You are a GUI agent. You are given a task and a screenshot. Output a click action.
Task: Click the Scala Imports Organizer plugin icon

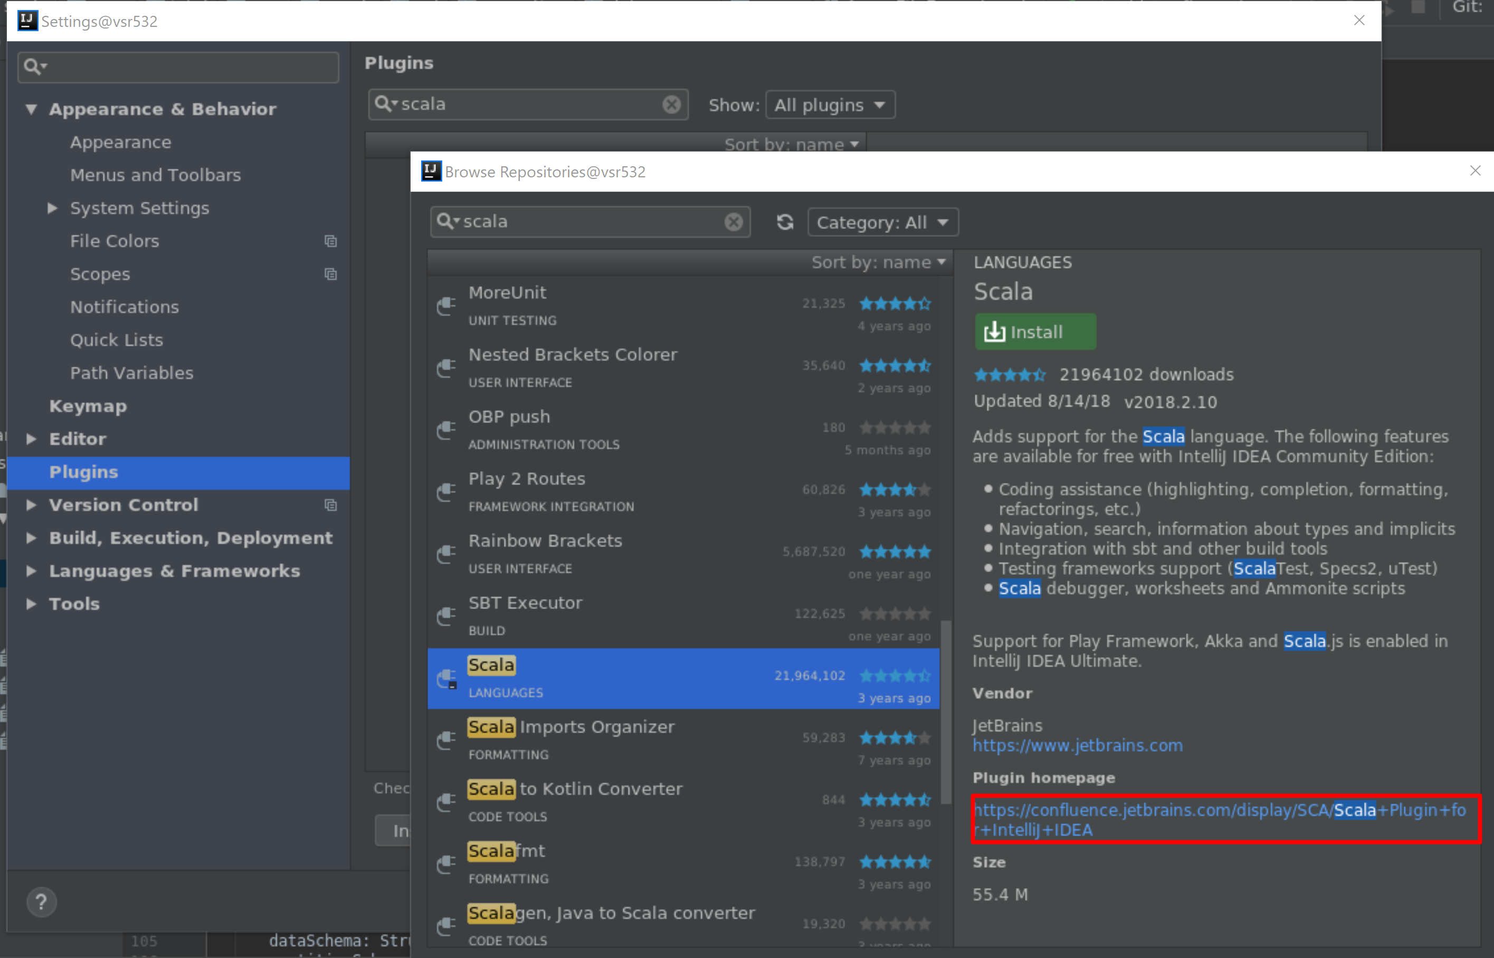[446, 740]
